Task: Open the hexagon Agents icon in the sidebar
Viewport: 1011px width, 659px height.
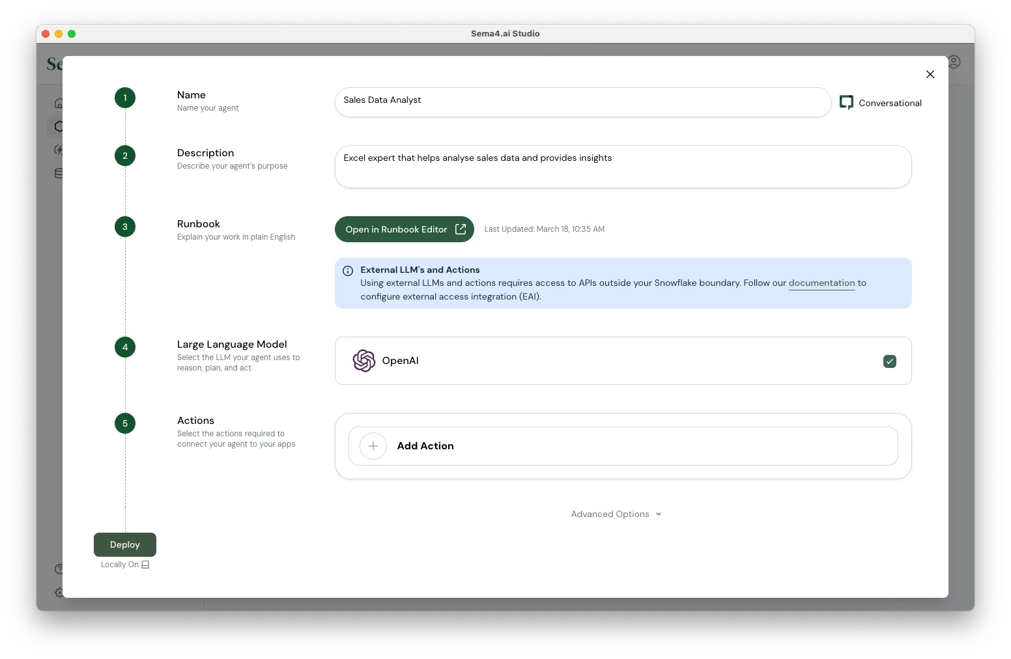Action: [x=59, y=126]
